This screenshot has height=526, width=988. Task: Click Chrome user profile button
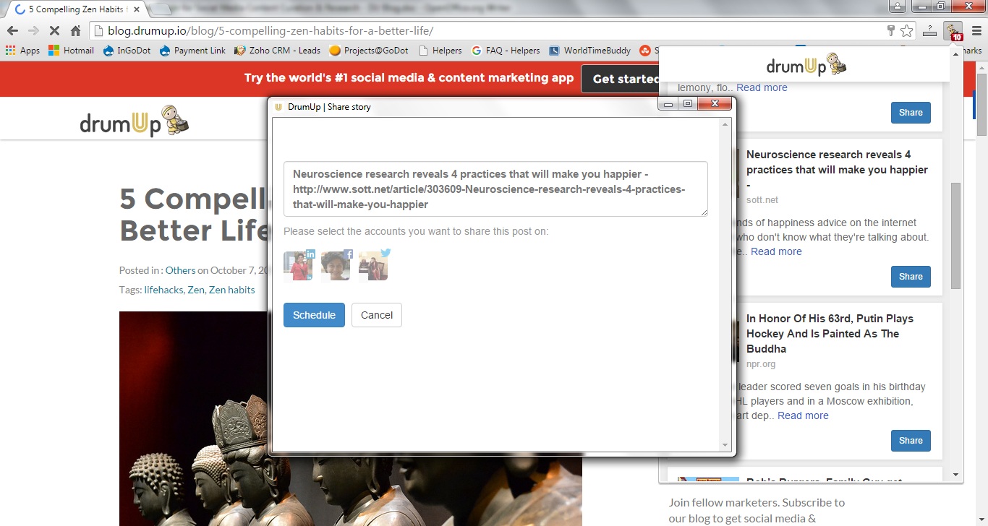[x=897, y=7]
